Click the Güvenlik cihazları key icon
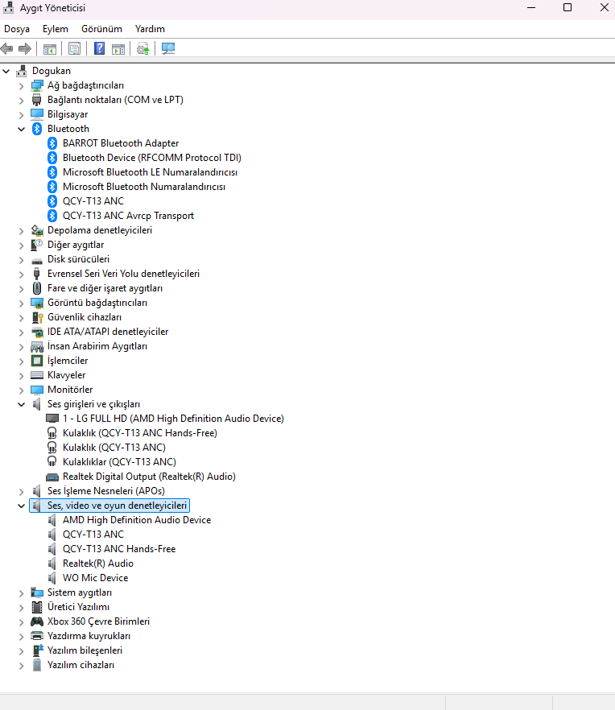615x710 pixels. (37, 317)
